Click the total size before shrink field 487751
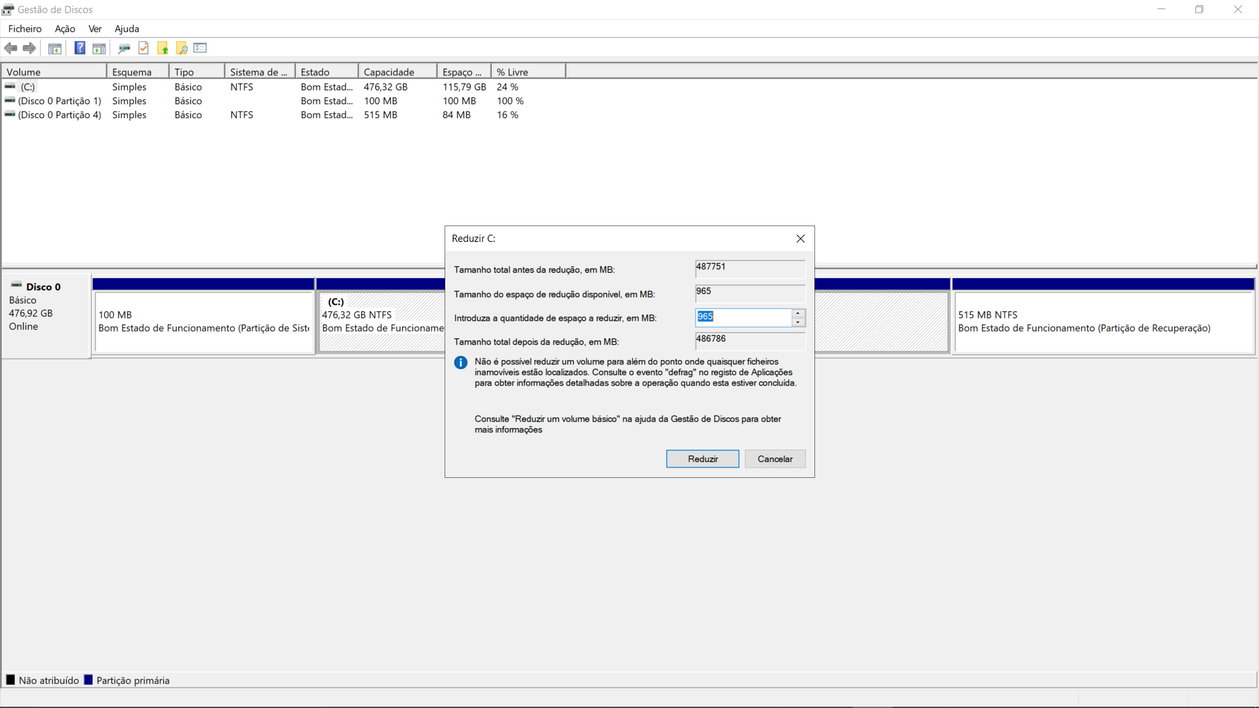 pos(750,268)
